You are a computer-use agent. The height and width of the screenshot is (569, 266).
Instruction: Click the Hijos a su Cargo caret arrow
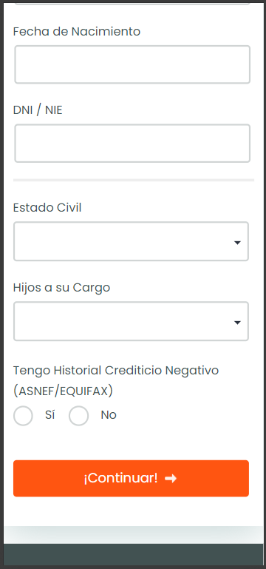[x=237, y=323]
